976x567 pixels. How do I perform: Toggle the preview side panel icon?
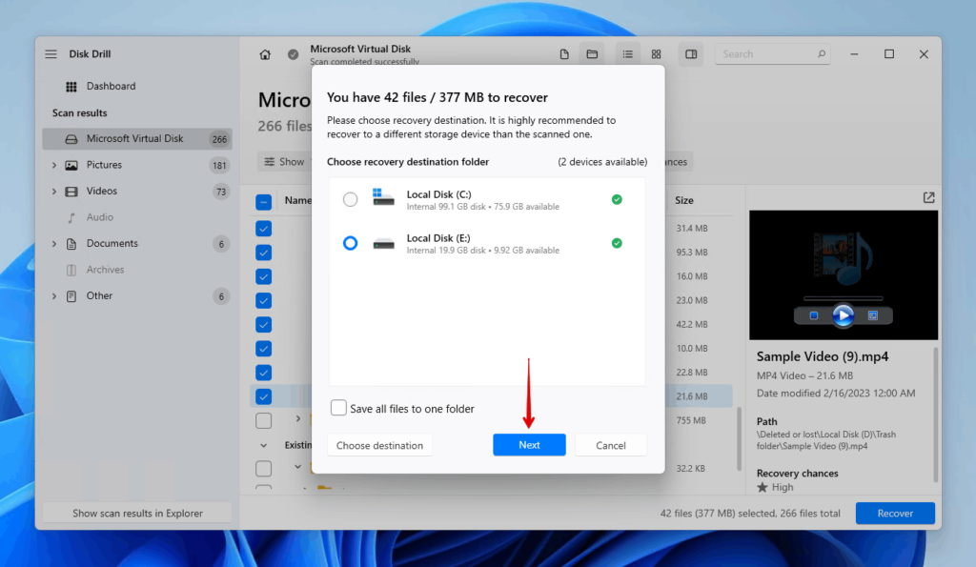pyautogui.click(x=690, y=54)
